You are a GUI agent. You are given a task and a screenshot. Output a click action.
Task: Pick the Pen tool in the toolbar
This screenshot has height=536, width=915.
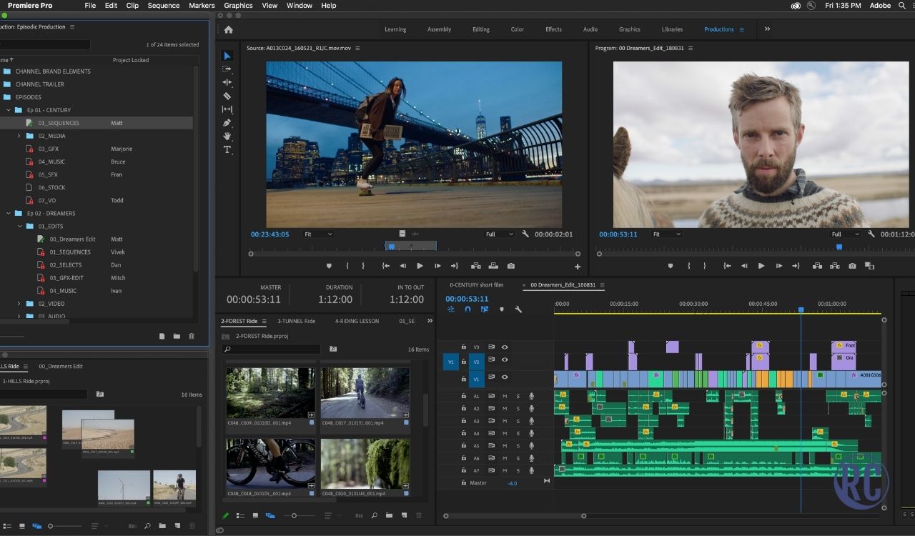tap(227, 123)
